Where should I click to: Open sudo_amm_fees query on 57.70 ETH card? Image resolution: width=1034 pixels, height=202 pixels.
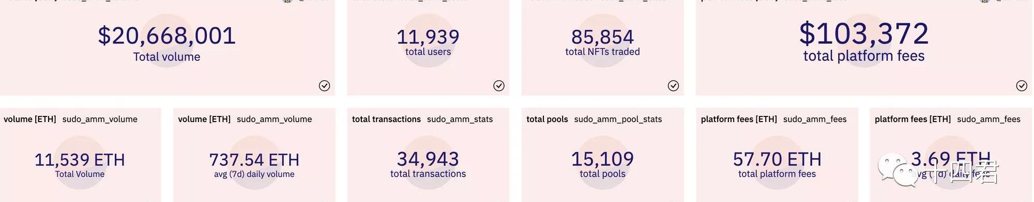click(815, 119)
